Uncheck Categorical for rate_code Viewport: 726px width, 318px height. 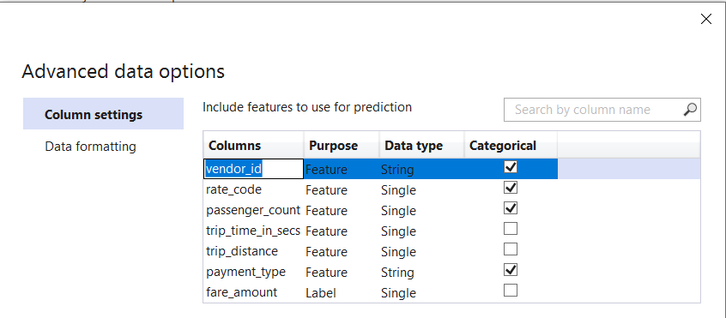(511, 188)
